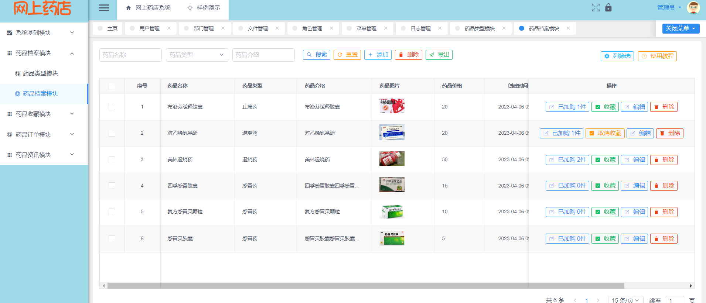The width and height of the screenshot is (706, 303).
Task: Click the 搜索 button
Action: [x=317, y=55]
